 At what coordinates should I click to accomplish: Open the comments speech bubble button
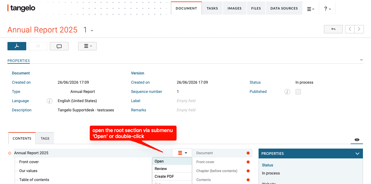[x=59, y=46]
